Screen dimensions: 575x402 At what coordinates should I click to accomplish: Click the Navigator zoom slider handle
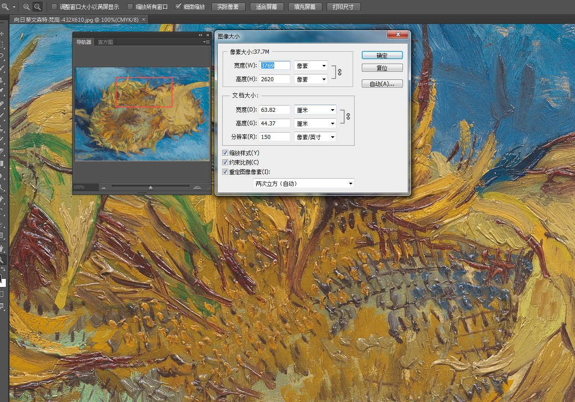150,187
